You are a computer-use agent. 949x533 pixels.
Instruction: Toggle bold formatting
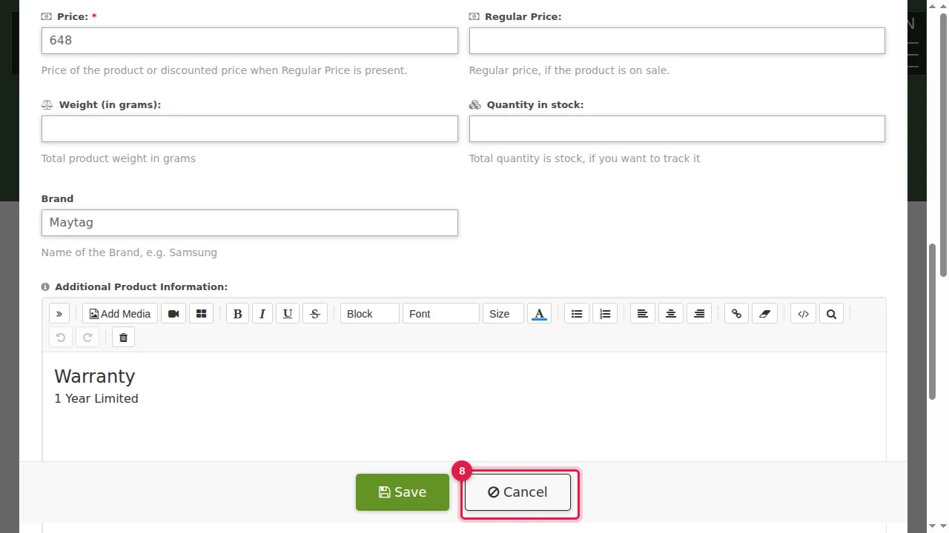(x=237, y=314)
